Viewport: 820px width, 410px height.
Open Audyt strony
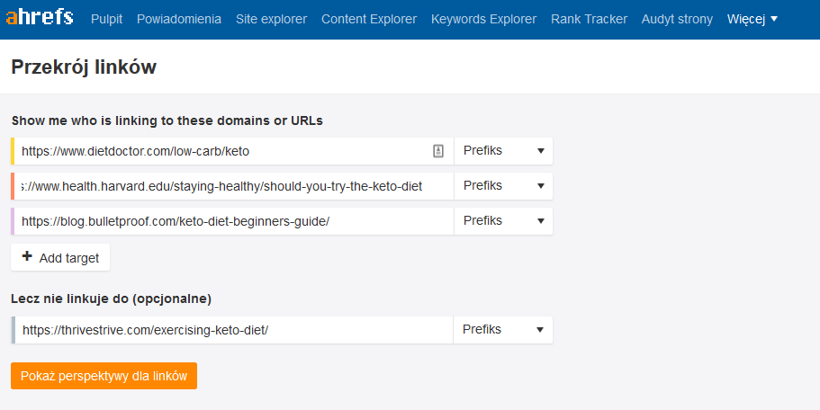pyautogui.click(x=677, y=19)
